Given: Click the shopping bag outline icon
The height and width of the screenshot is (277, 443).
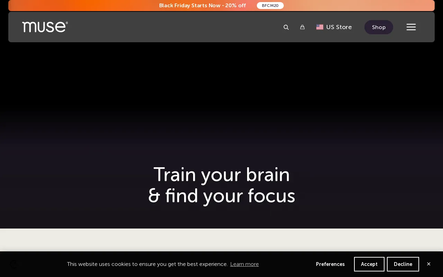Looking at the screenshot, I should [302, 27].
